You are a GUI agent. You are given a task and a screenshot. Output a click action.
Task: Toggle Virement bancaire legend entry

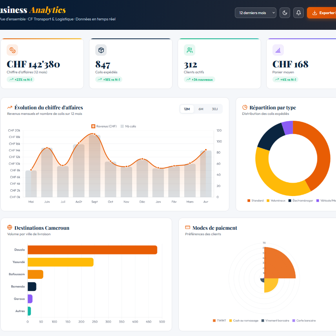click(x=275, y=321)
